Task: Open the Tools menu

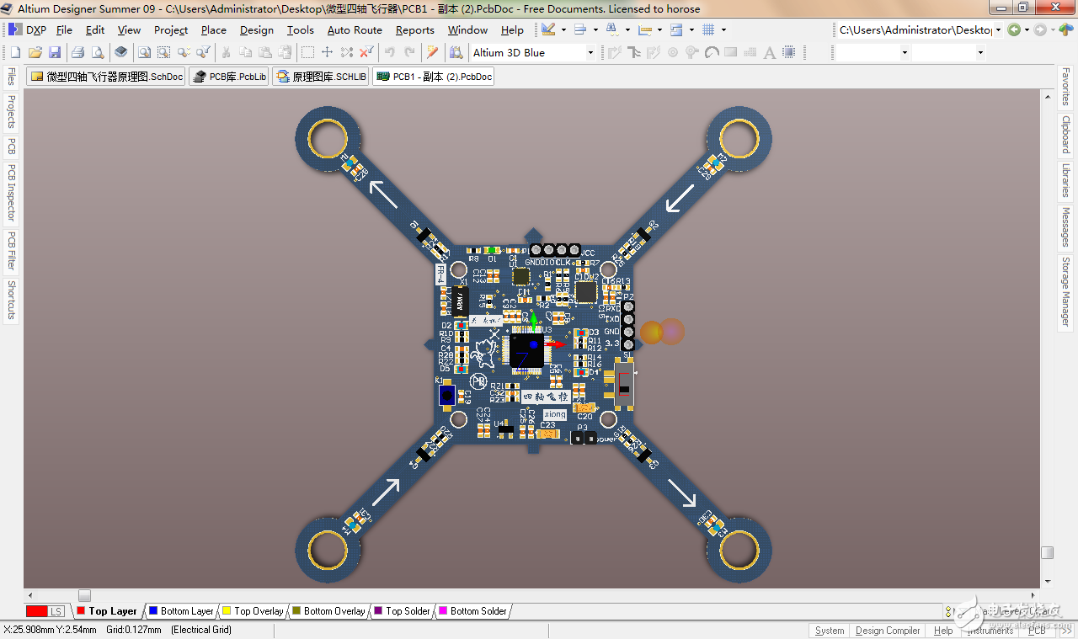Action: coord(300,29)
